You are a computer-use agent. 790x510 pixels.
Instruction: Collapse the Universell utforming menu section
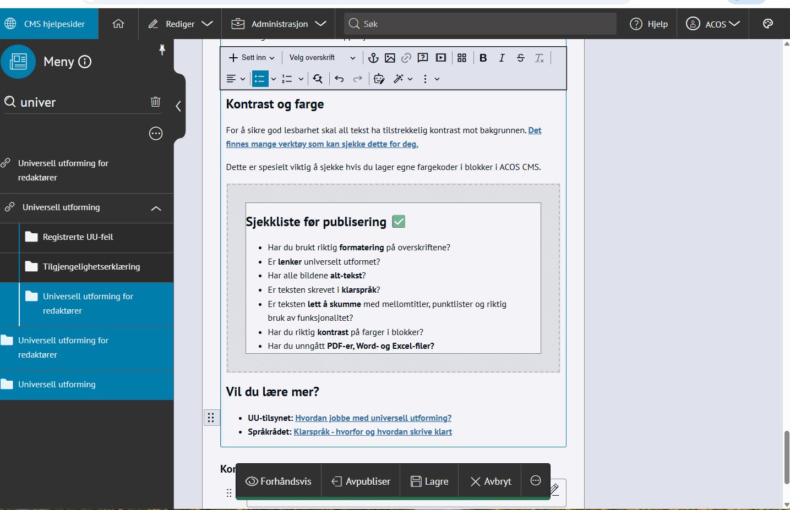(x=156, y=208)
